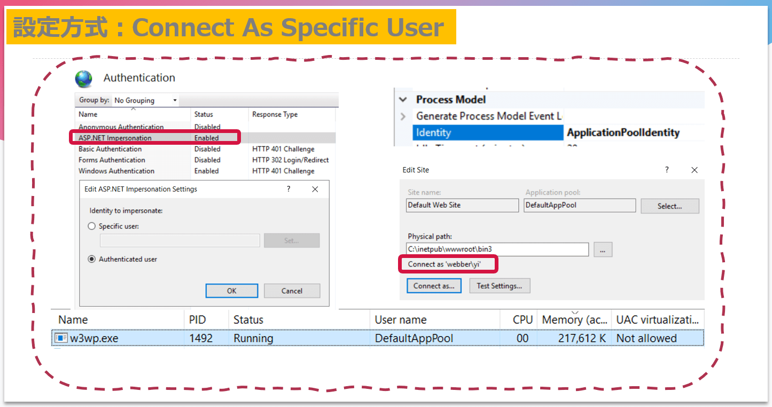
Task: Click the '...' browse icon beside Physical path
Action: tap(603, 249)
